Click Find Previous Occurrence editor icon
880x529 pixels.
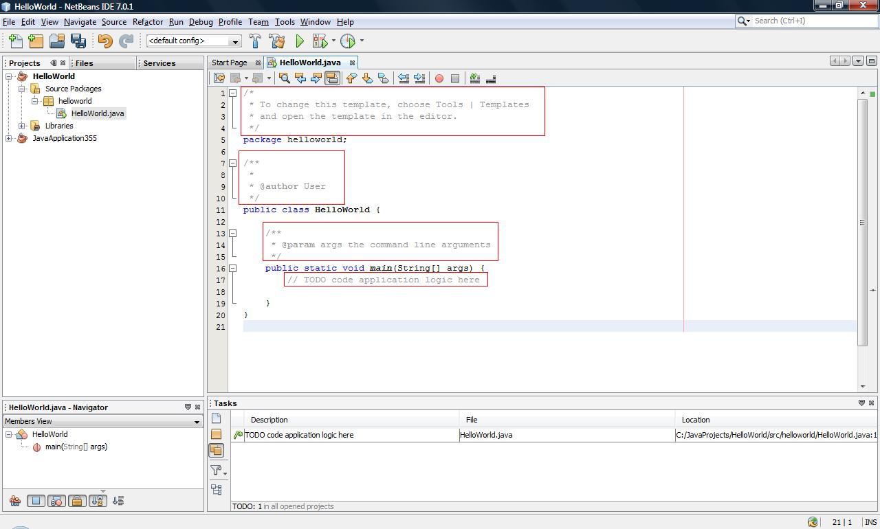pyautogui.click(x=300, y=78)
